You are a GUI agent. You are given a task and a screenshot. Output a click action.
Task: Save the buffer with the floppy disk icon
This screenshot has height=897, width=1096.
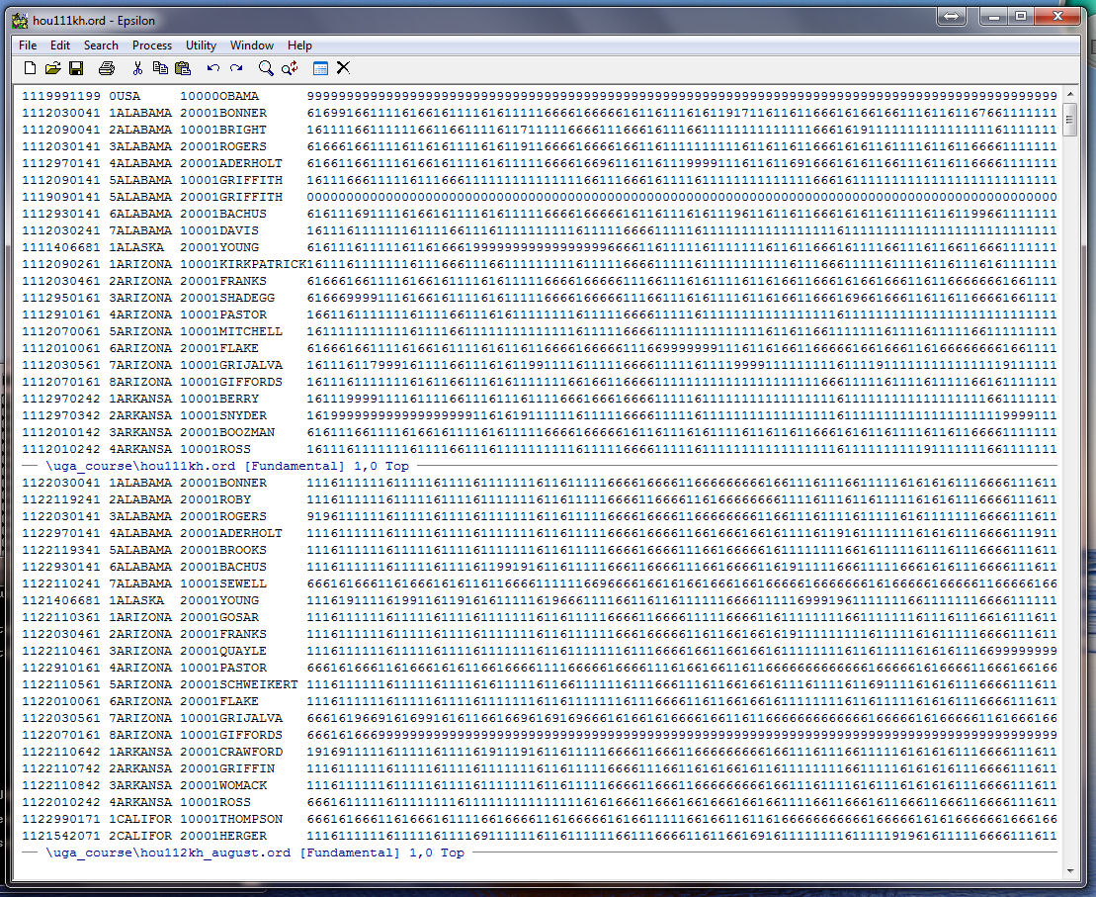tap(76, 68)
